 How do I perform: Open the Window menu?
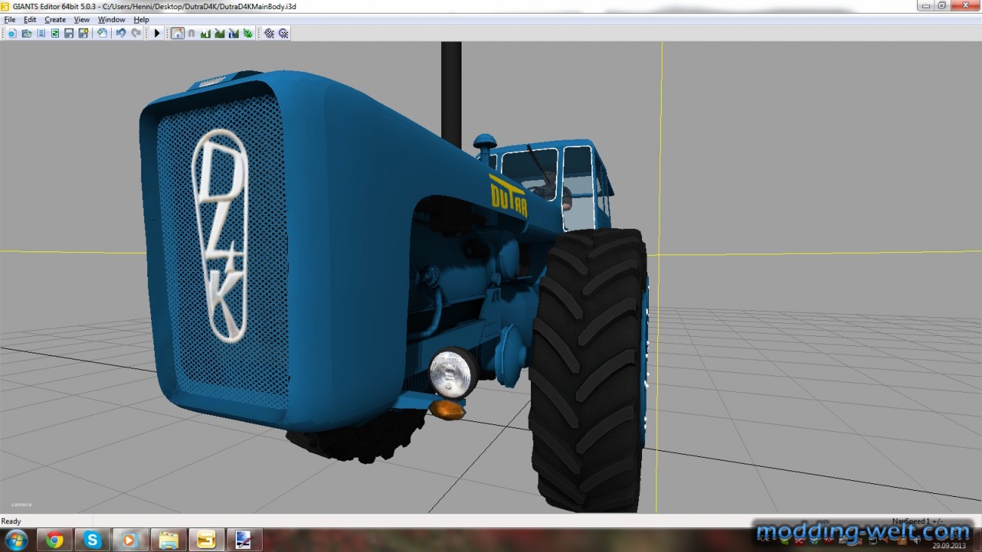pos(112,20)
